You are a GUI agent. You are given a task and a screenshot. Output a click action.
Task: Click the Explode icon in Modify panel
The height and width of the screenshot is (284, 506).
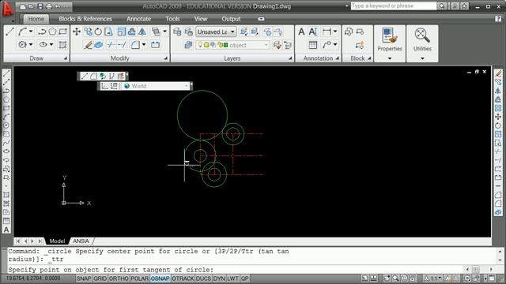click(x=99, y=45)
